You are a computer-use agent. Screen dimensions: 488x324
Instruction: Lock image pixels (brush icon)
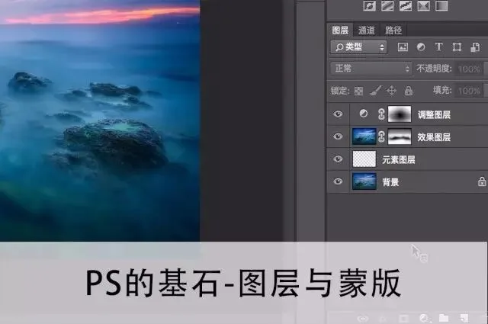[375, 91]
